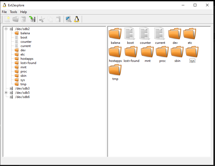215x166 pixels.
Task: Select mnt folder in the tree
Action: click(23, 67)
